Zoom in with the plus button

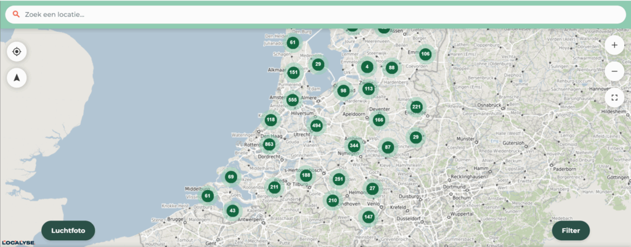pos(614,45)
